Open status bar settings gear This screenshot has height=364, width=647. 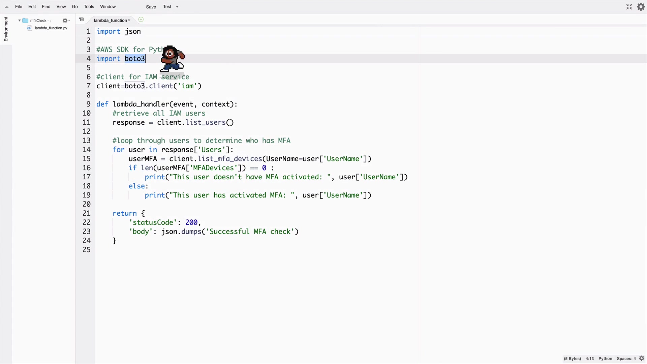[x=642, y=359]
